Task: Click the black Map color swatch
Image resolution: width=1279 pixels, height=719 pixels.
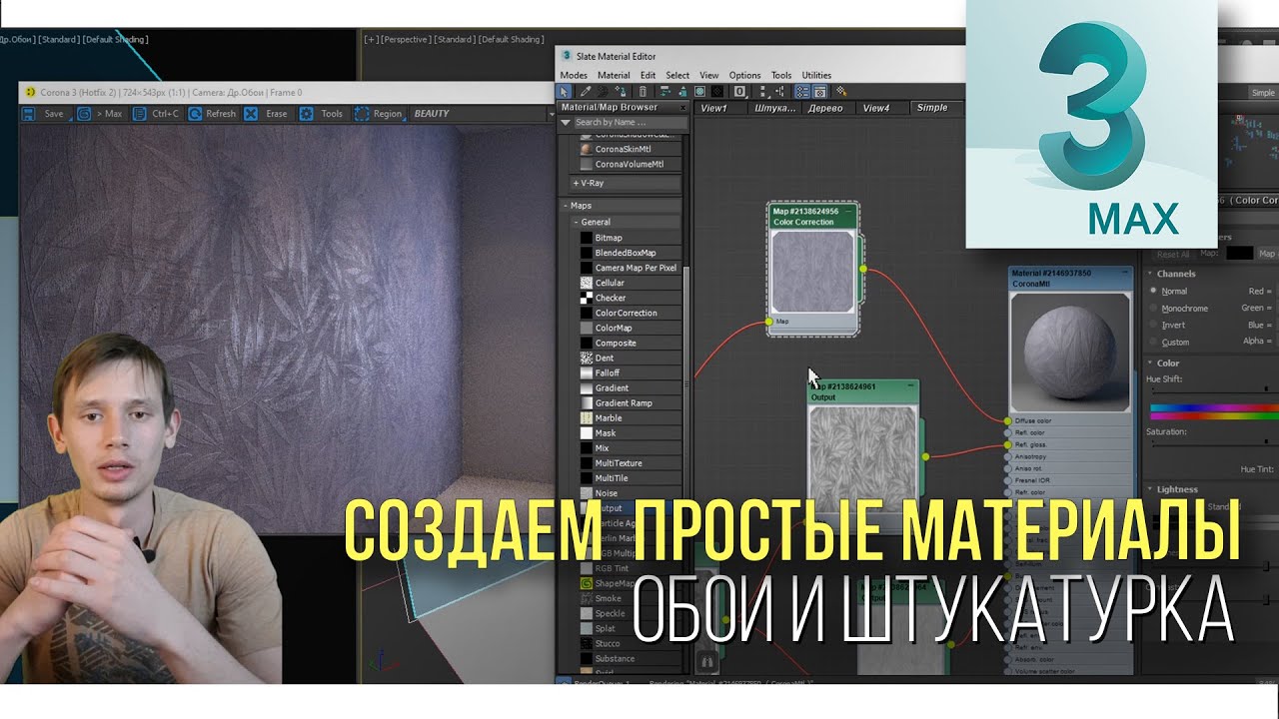Action: click(x=1239, y=254)
